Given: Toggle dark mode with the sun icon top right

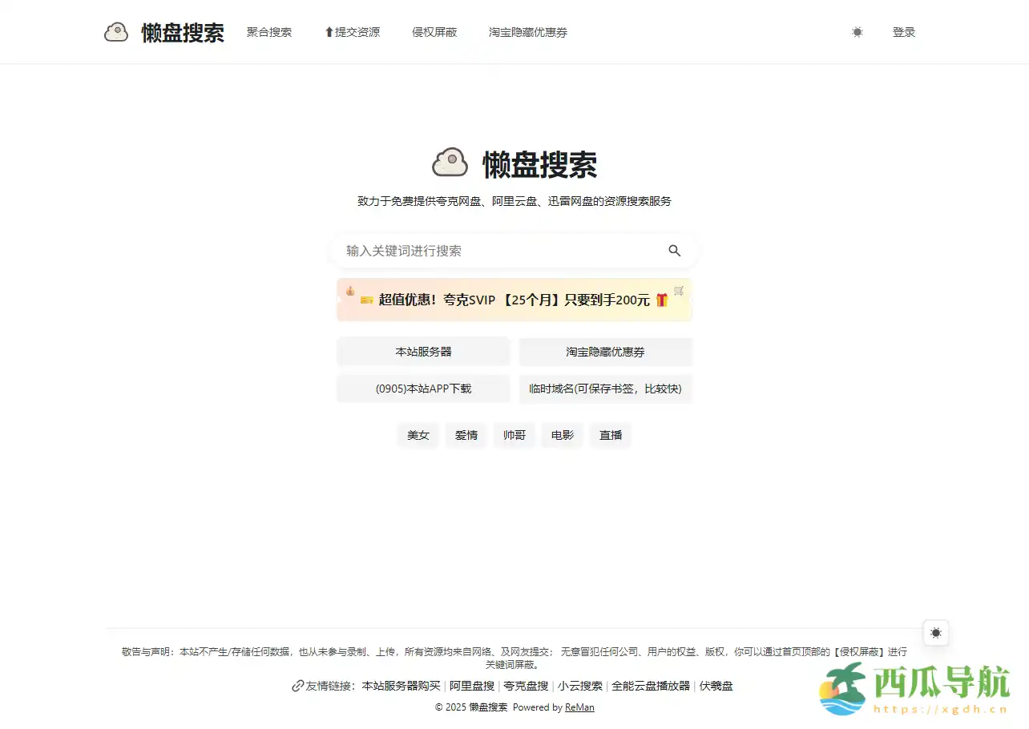Looking at the screenshot, I should 857,32.
